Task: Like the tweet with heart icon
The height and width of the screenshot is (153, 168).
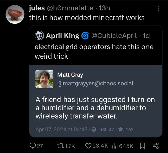Action: click(88, 146)
